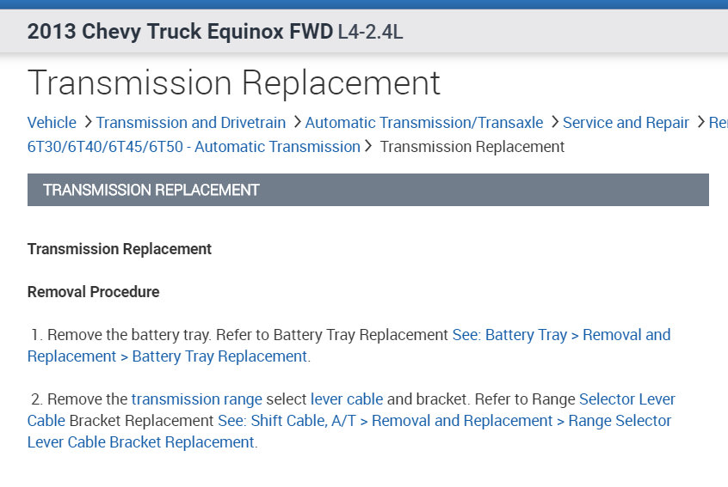This screenshot has height=487, width=728.
Task: Click the large Transmission Replacement page title
Action: 234,83
